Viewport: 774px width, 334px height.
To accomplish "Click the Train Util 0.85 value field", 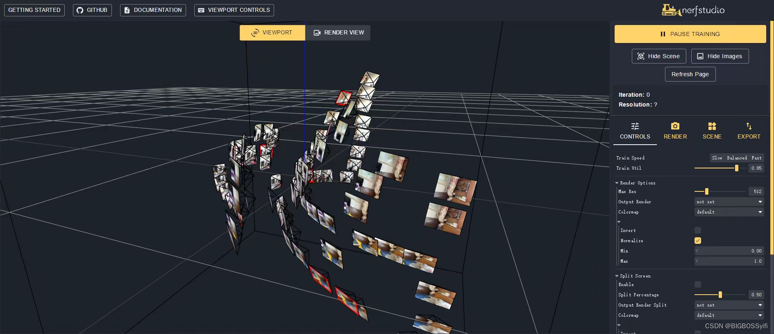I will [756, 168].
